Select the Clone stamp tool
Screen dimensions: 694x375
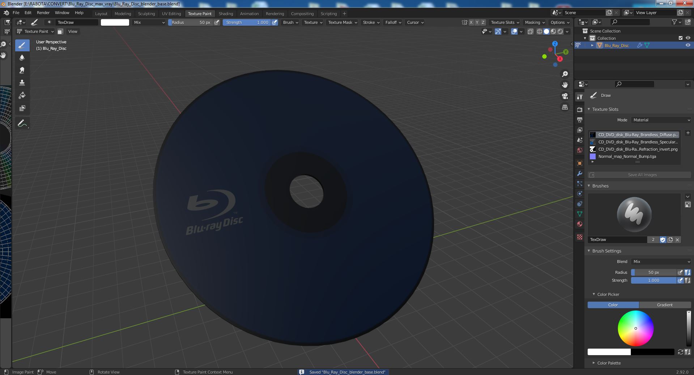click(x=22, y=83)
